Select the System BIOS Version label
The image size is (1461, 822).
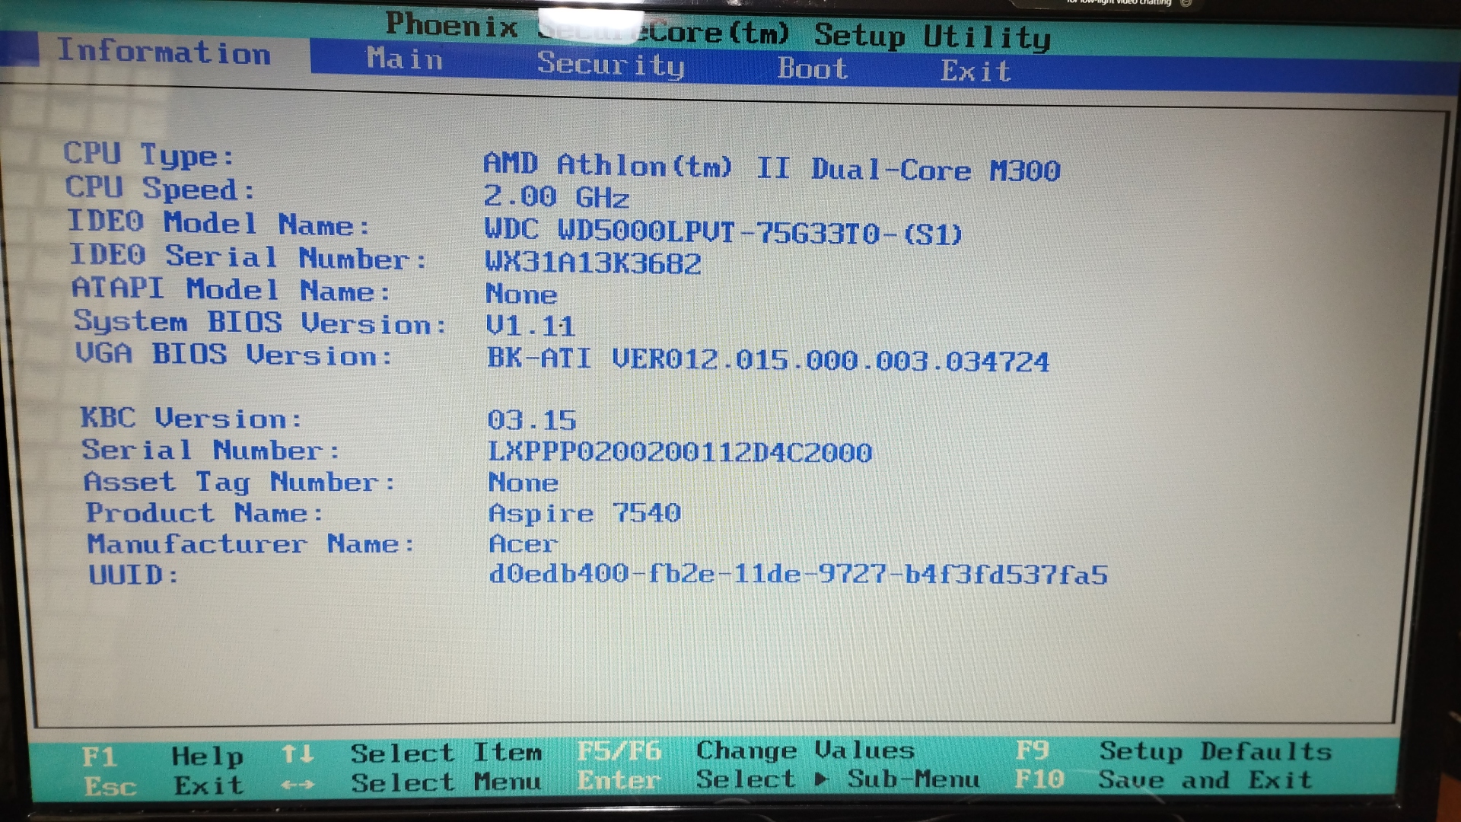(x=260, y=322)
